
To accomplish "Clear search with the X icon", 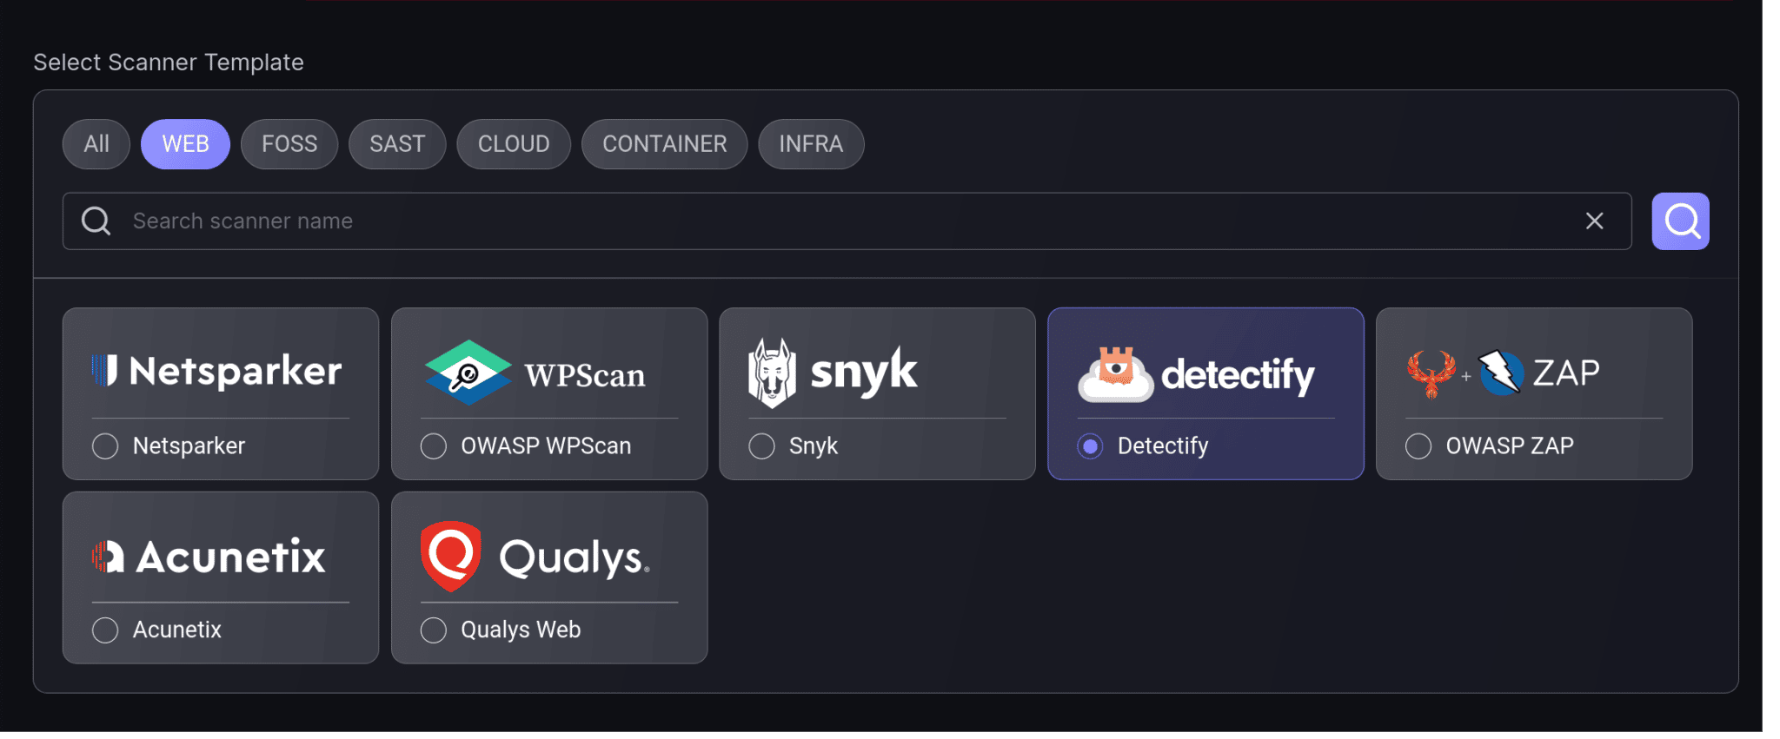I will pos(1594,221).
